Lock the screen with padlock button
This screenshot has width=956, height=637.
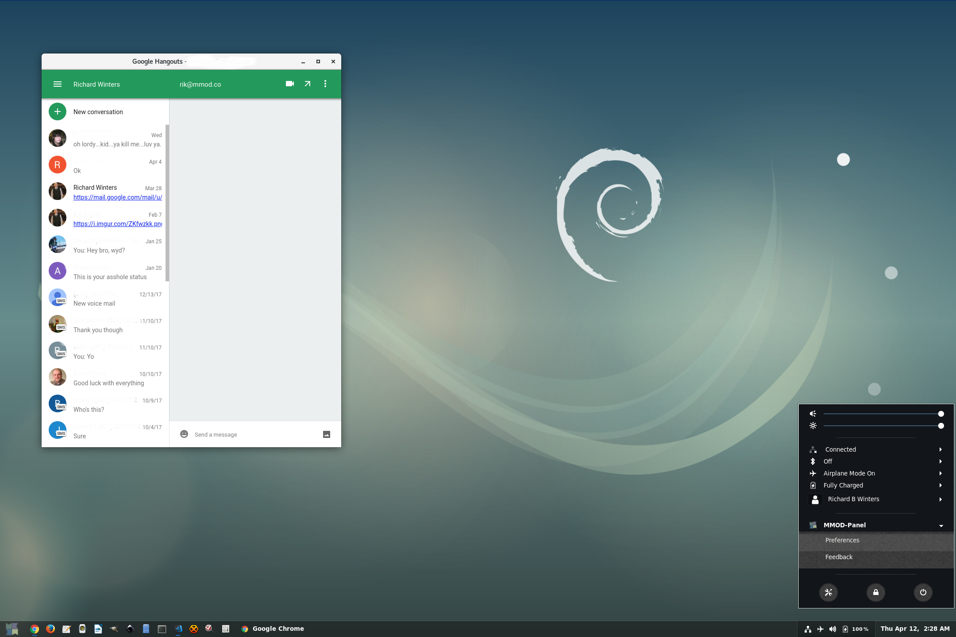[876, 592]
